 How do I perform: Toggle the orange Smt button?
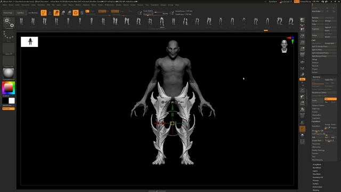click(x=330, y=99)
